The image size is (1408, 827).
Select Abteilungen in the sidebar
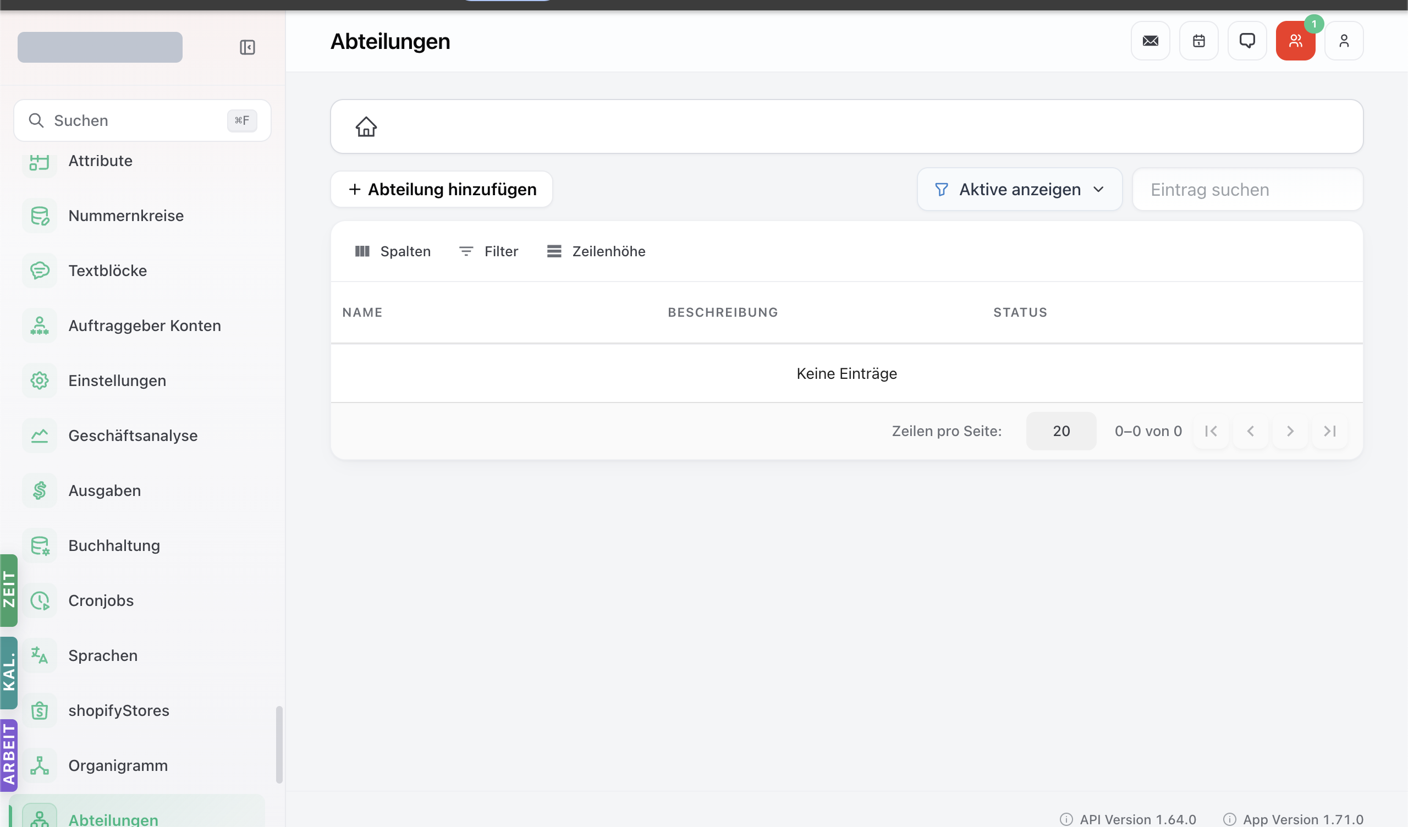tap(137, 812)
